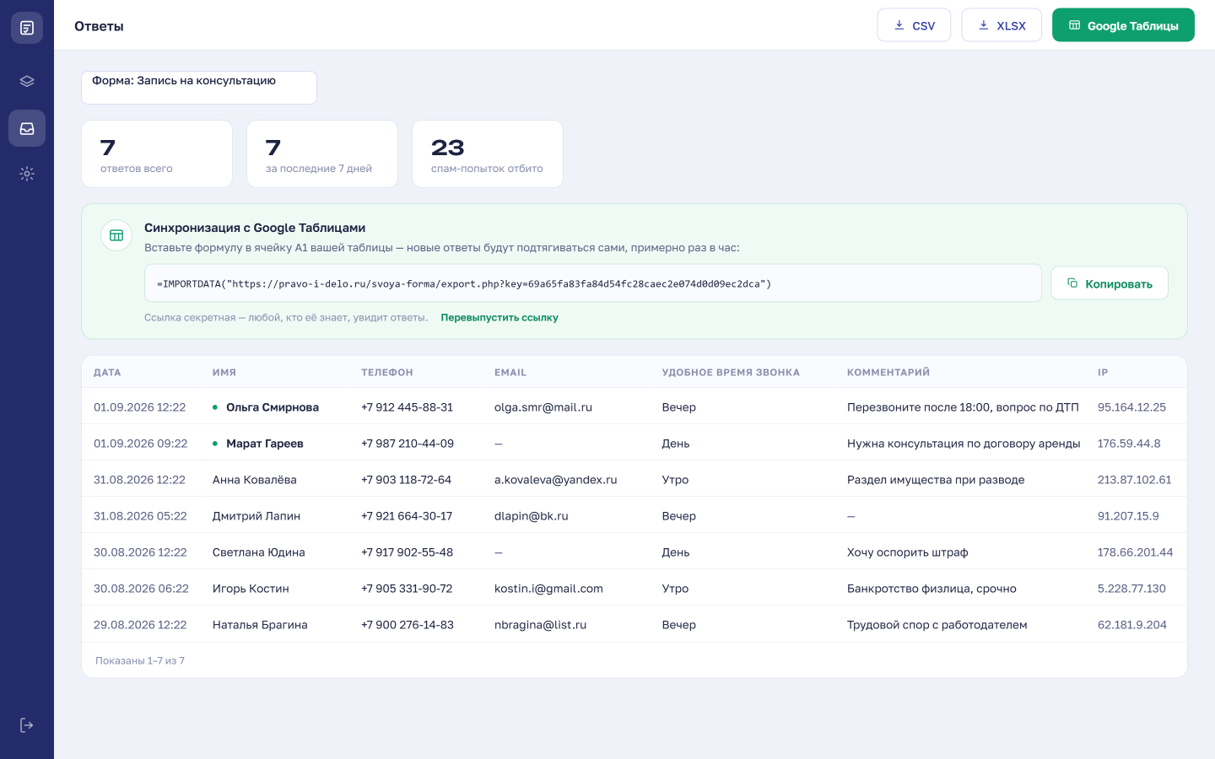Open the forms icon in sidebar
The width and height of the screenshot is (1215, 759).
coord(27,28)
